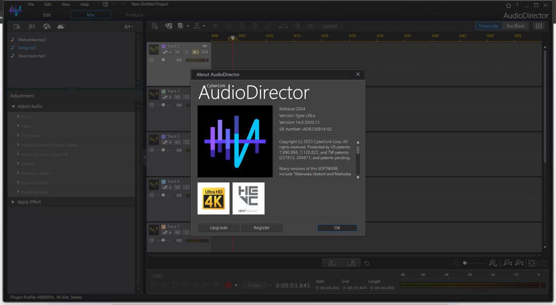
Task: Open the Help menu
Action: click(x=84, y=4)
